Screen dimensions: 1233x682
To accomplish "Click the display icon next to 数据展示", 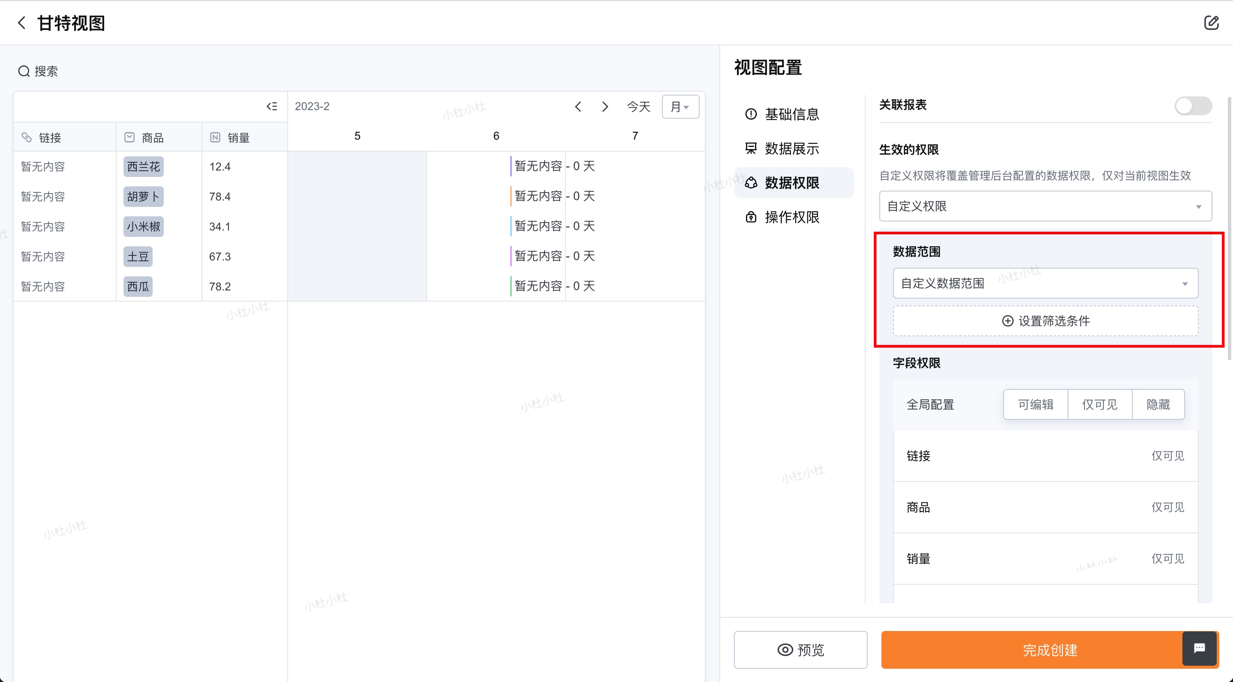I will click(751, 148).
